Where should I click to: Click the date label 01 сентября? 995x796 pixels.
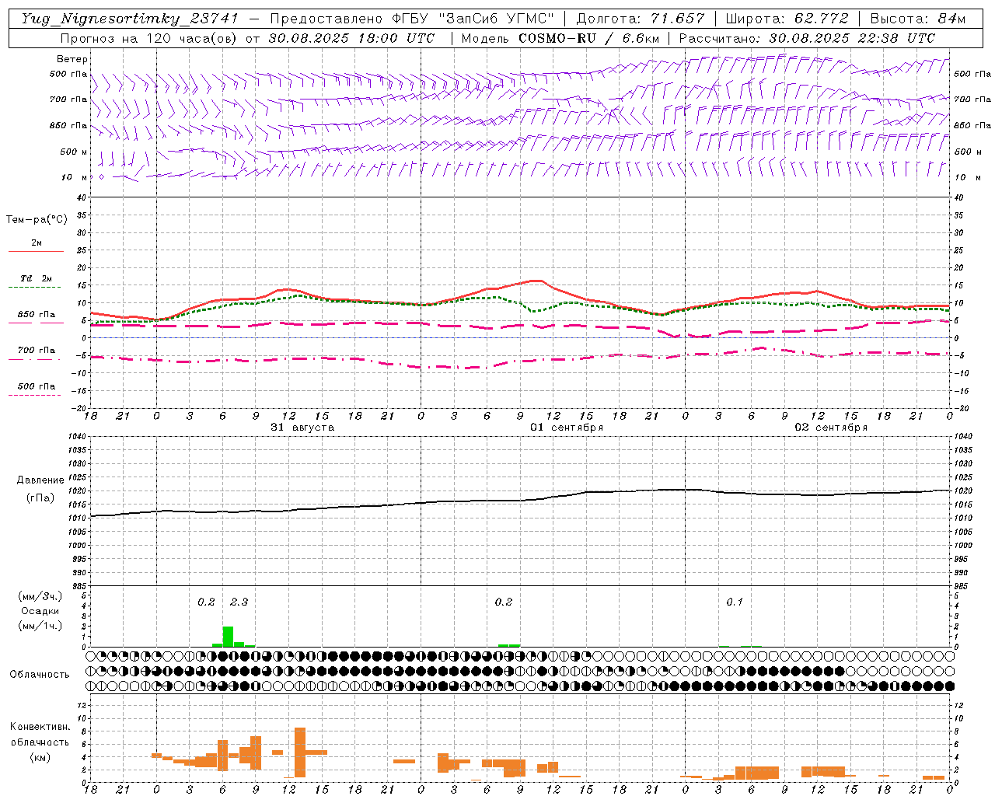pyautogui.click(x=567, y=428)
